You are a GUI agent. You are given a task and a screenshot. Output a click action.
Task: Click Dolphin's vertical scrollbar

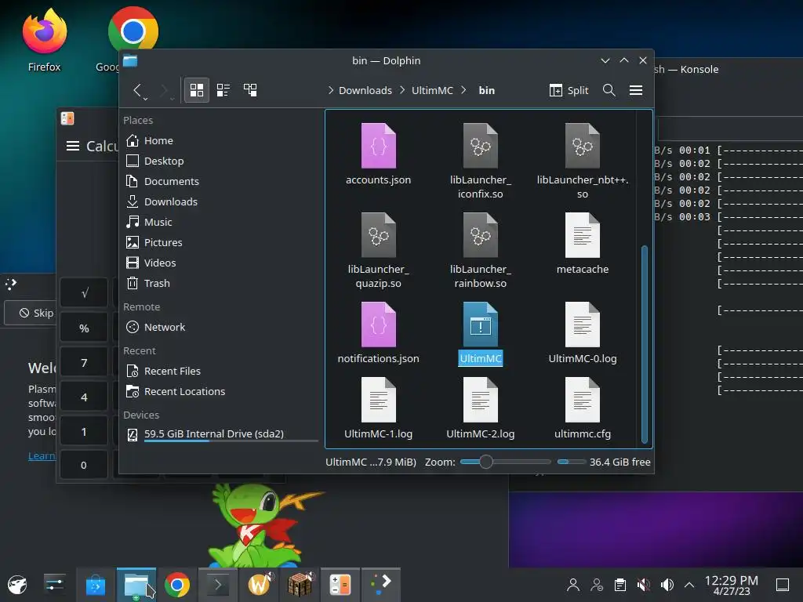(x=645, y=345)
